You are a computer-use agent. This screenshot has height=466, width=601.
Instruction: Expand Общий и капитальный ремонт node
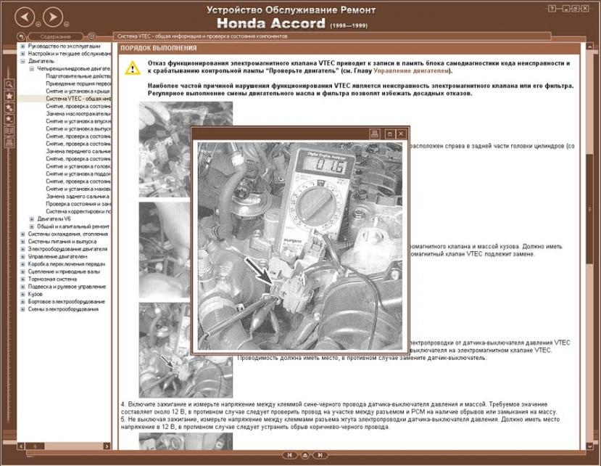(32, 226)
